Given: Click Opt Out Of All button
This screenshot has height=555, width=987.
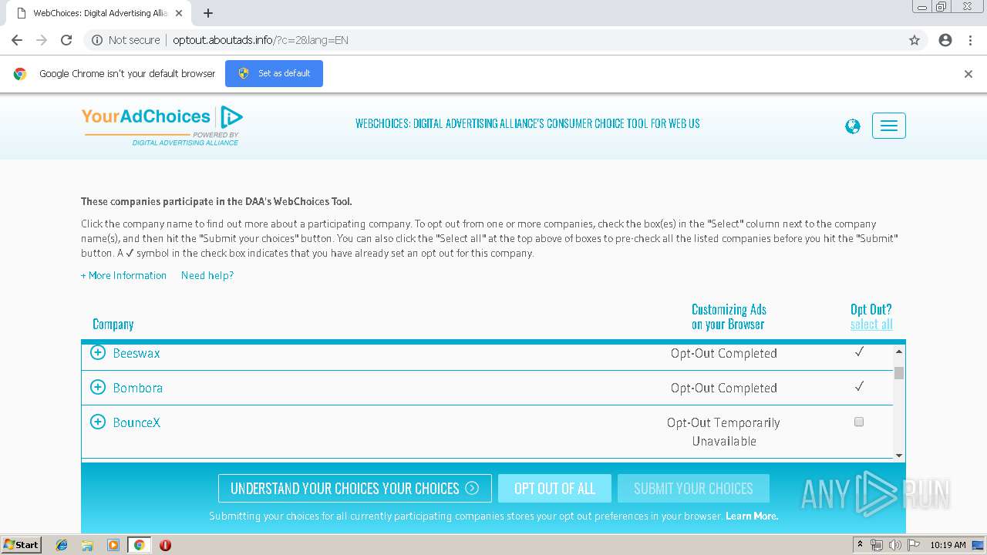Looking at the screenshot, I should point(554,489).
